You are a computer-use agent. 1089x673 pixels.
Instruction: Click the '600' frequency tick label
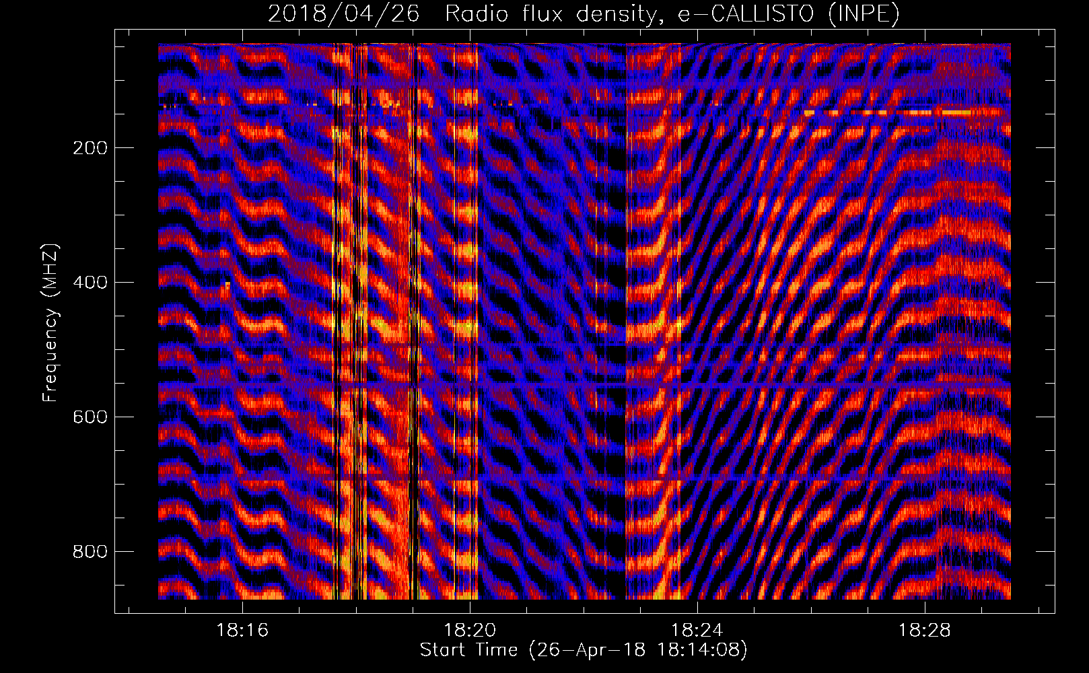click(90, 417)
